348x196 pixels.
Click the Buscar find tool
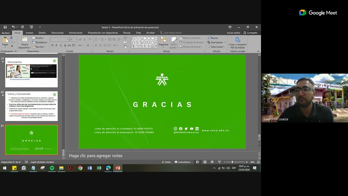[213, 38]
